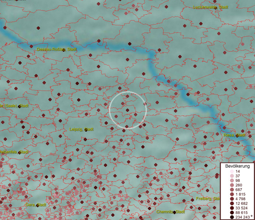This screenshot has width=255, height=220.
Task: Pick the legend swatch for 260
Action: (x=232, y=185)
